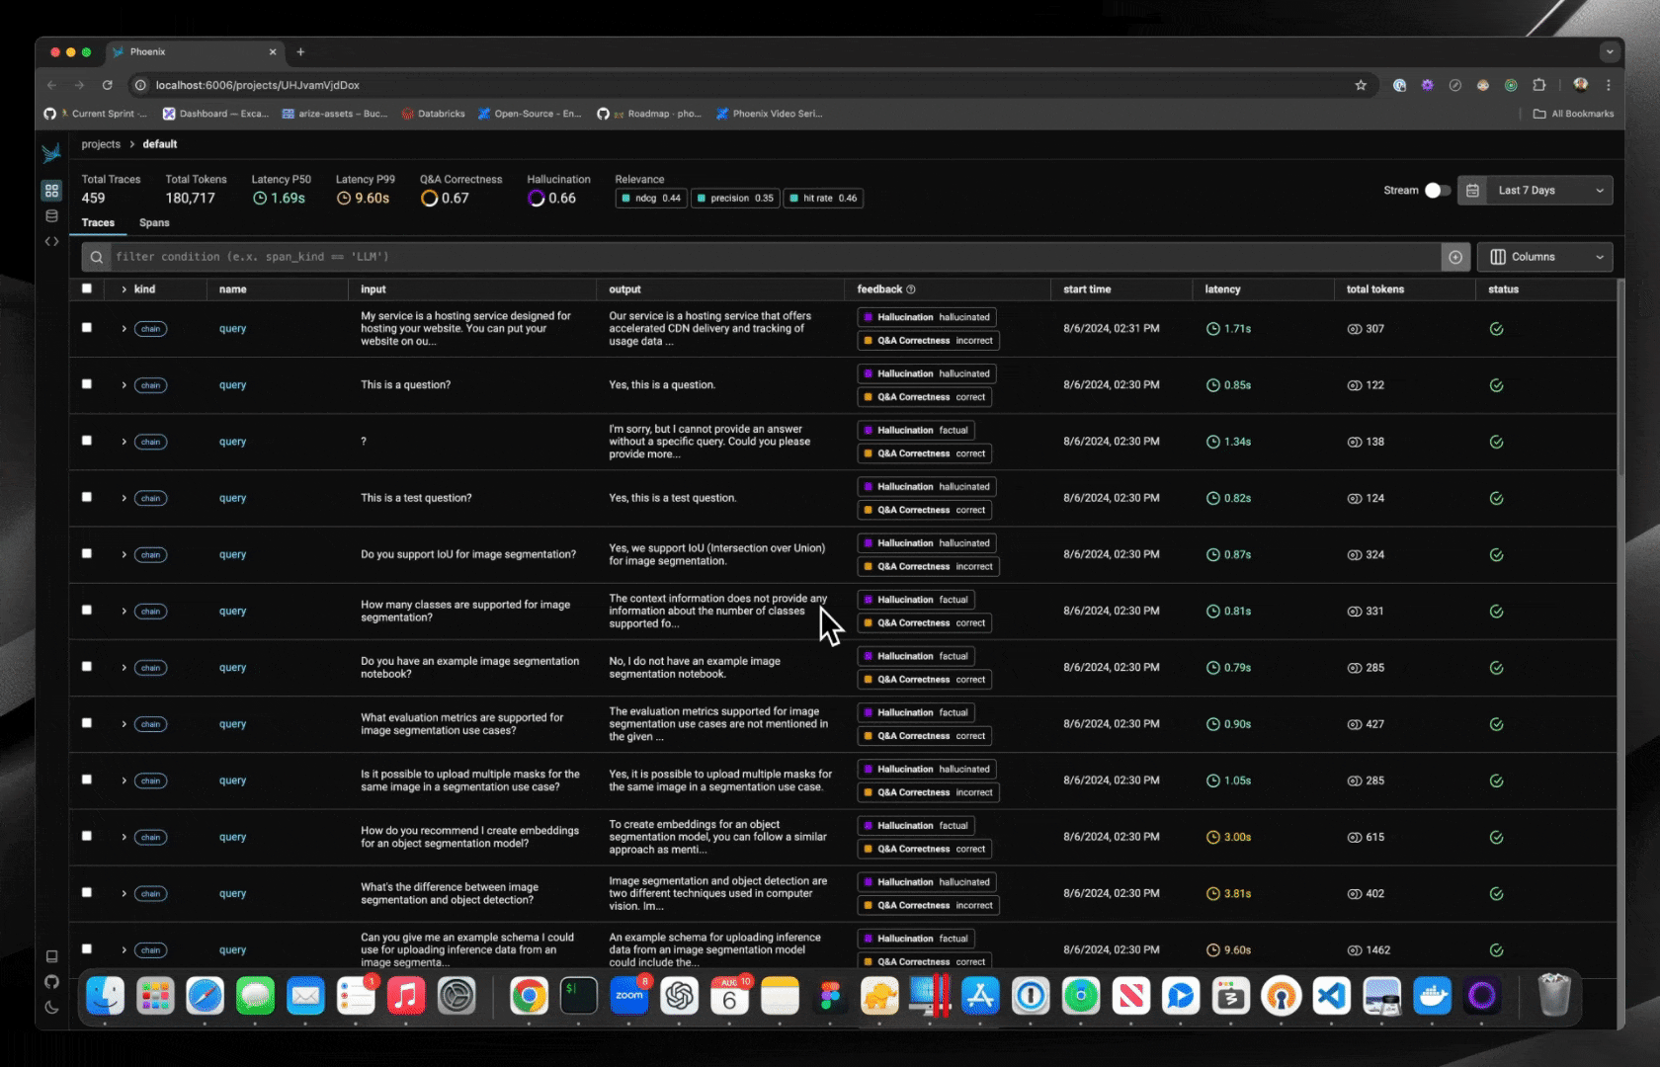Select the 'Do you support IoU' row checkbox

(87, 553)
